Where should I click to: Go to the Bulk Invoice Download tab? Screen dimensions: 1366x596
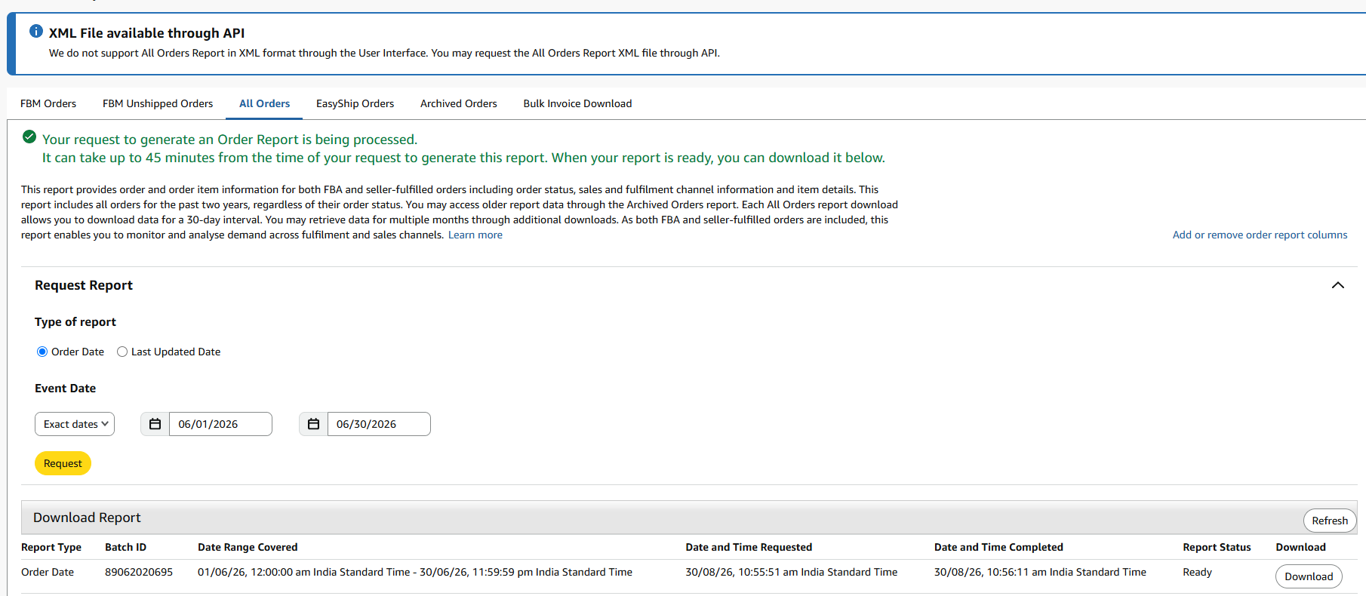click(x=577, y=103)
